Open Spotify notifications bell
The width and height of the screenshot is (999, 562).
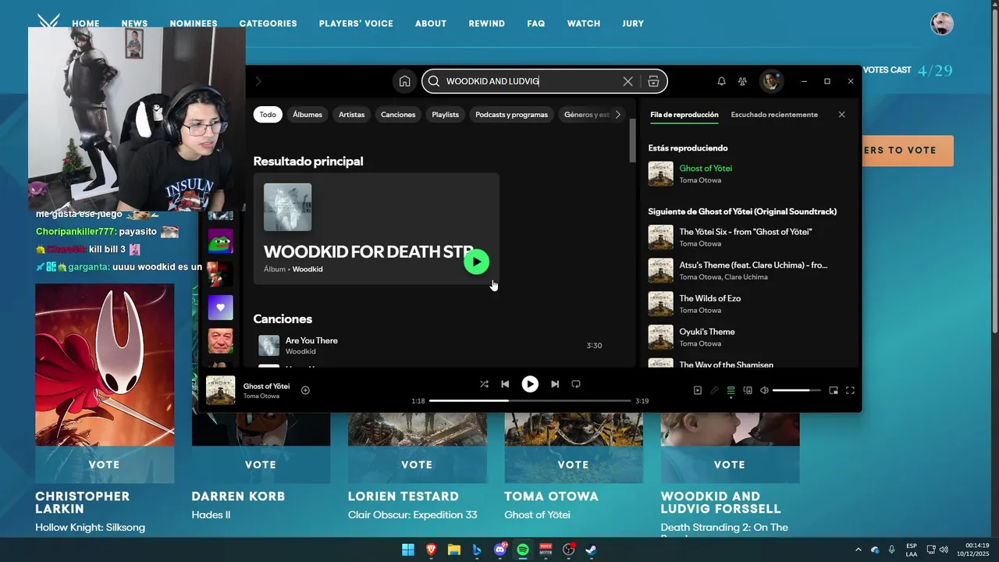click(721, 81)
